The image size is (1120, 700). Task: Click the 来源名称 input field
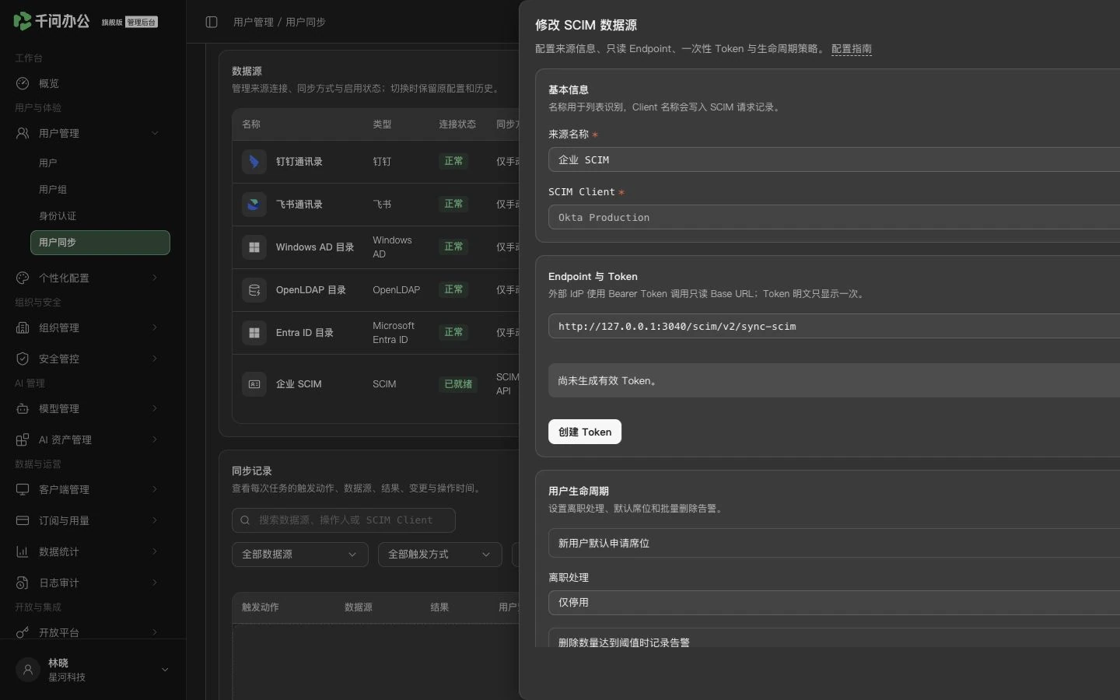coord(834,159)
